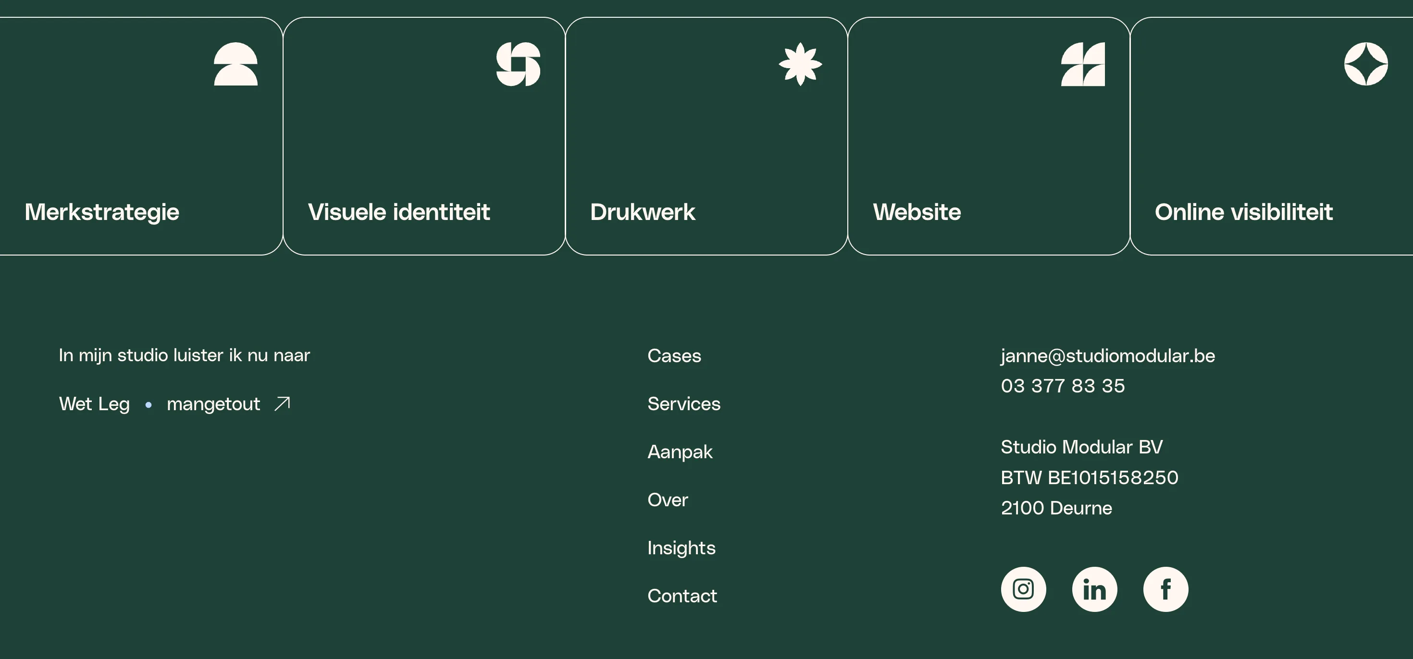Screen dimensions: 1413x659
Task: Go to Contact in footer menu
Action: pos(682,596)
